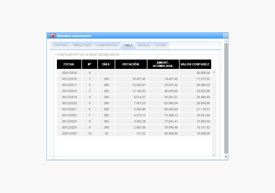Click the VALOR CONTABLE column header

[x=195, y=64]
